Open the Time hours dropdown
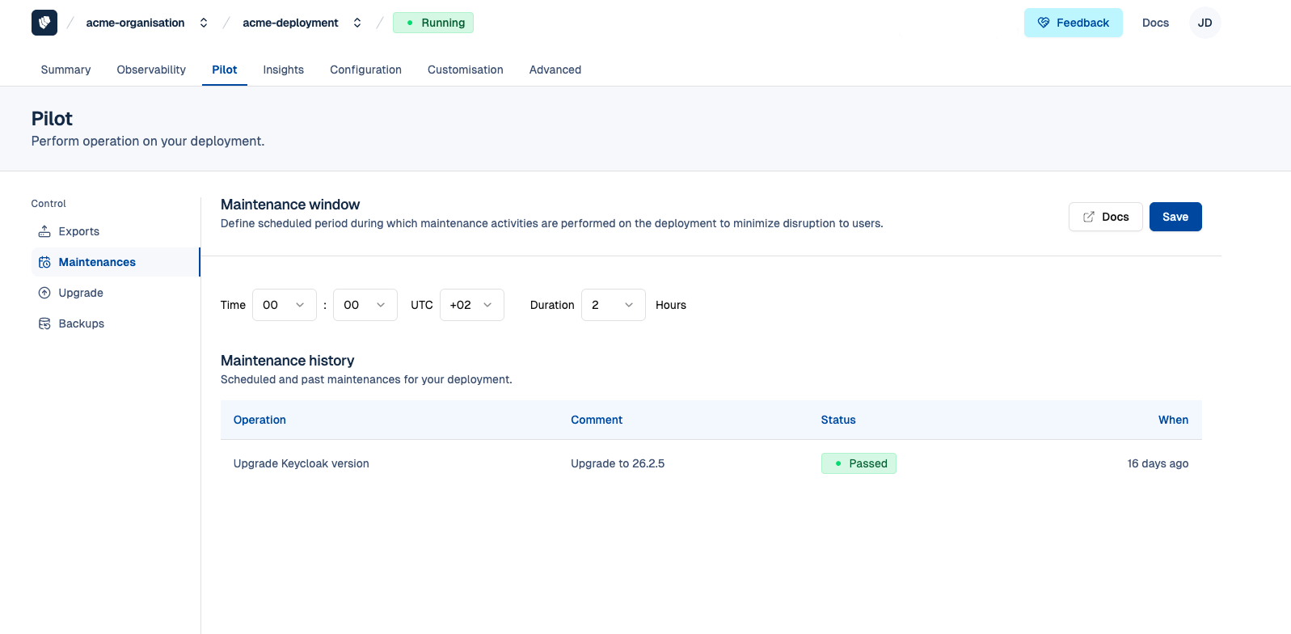The image size is (1291, 634). pos(285,305)
